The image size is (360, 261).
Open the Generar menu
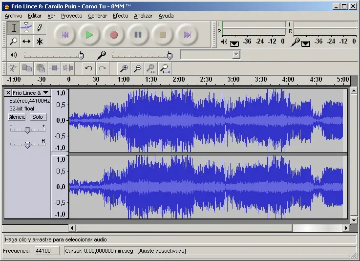pyautogui.click(x=98, y=16)
